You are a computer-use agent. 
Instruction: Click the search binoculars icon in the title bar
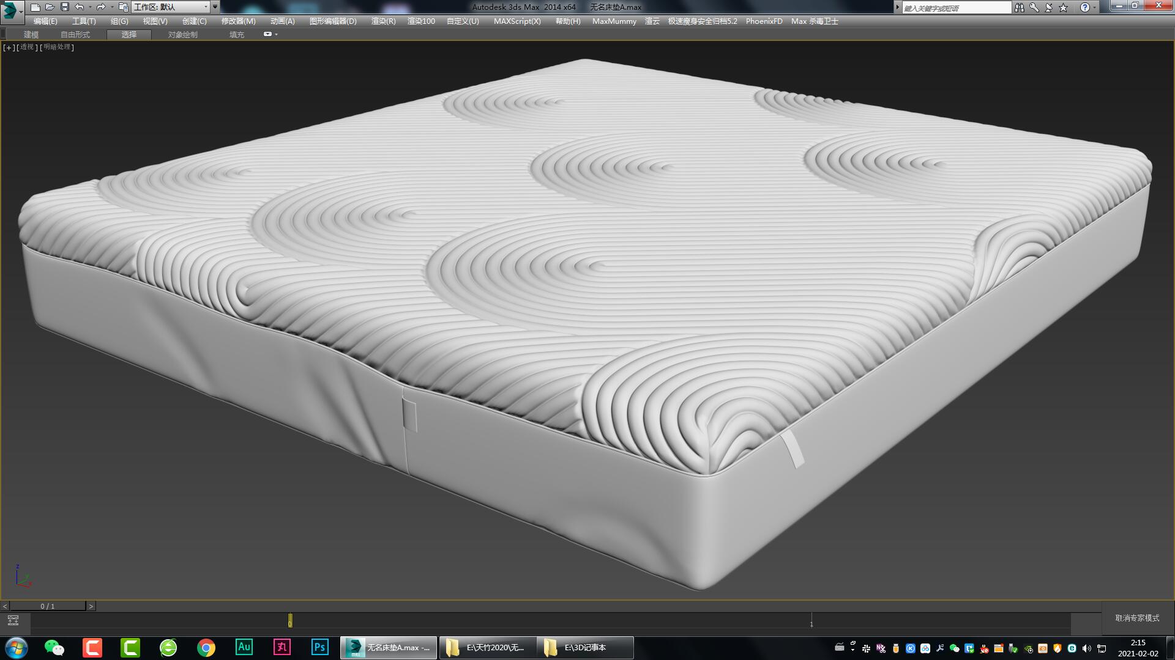pyautogui.click(x=1019, y=7)
